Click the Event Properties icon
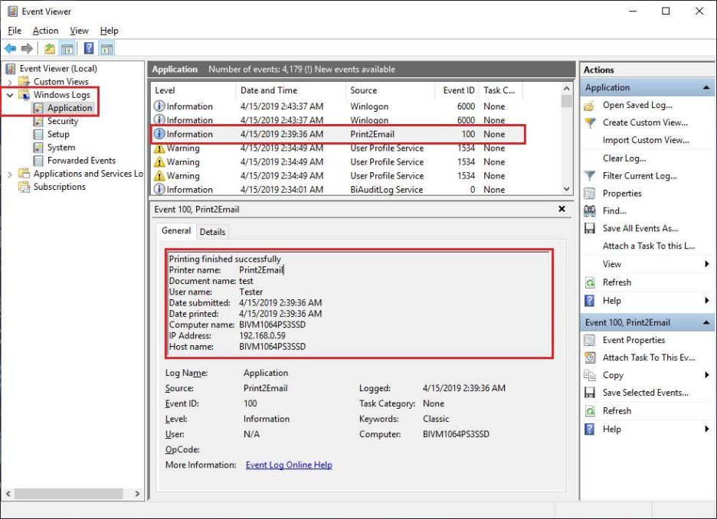Screen dimensions: 717x519 pos(590,341)
